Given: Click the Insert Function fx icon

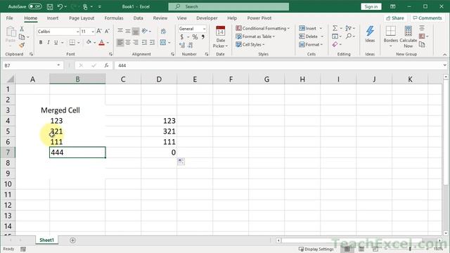Looking at the screenshot, I should coord(106,65).
